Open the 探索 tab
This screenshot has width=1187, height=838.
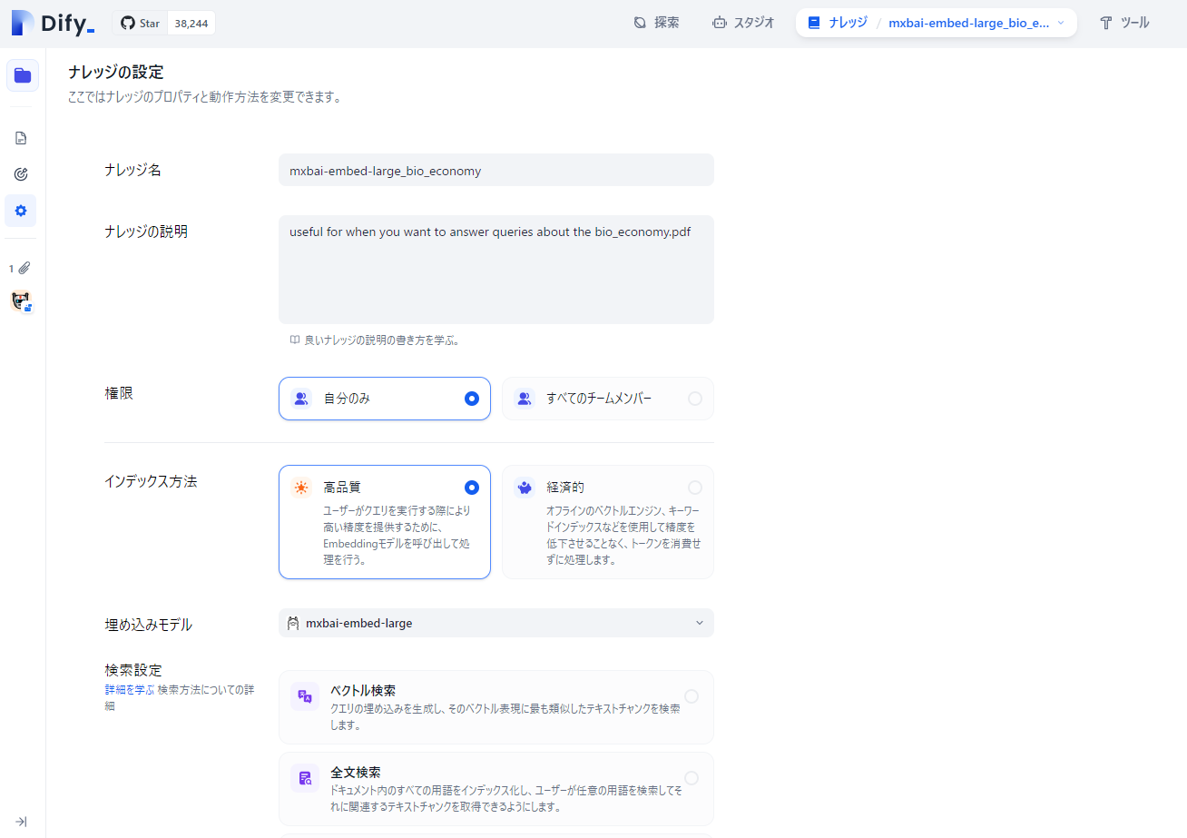(x=656, y=23)
